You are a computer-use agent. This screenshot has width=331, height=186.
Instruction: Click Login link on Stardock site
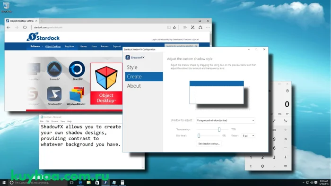[154, 39]
